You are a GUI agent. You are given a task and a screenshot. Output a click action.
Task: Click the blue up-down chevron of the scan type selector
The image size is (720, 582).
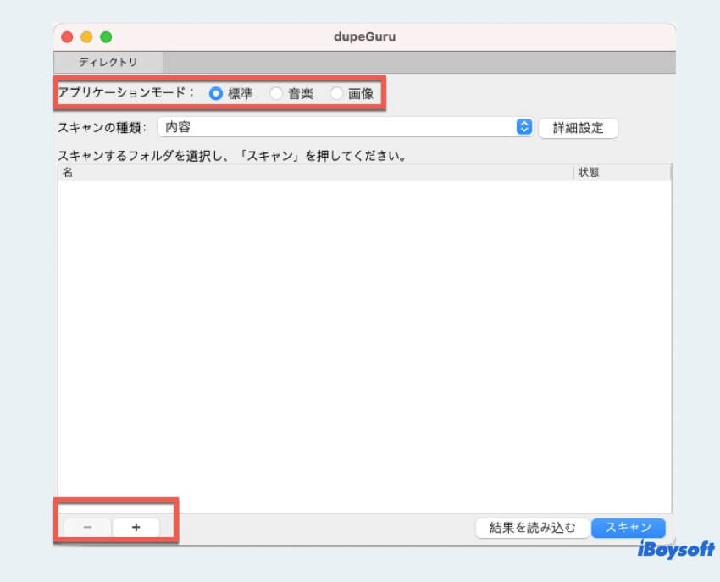[x=523, y=126]
